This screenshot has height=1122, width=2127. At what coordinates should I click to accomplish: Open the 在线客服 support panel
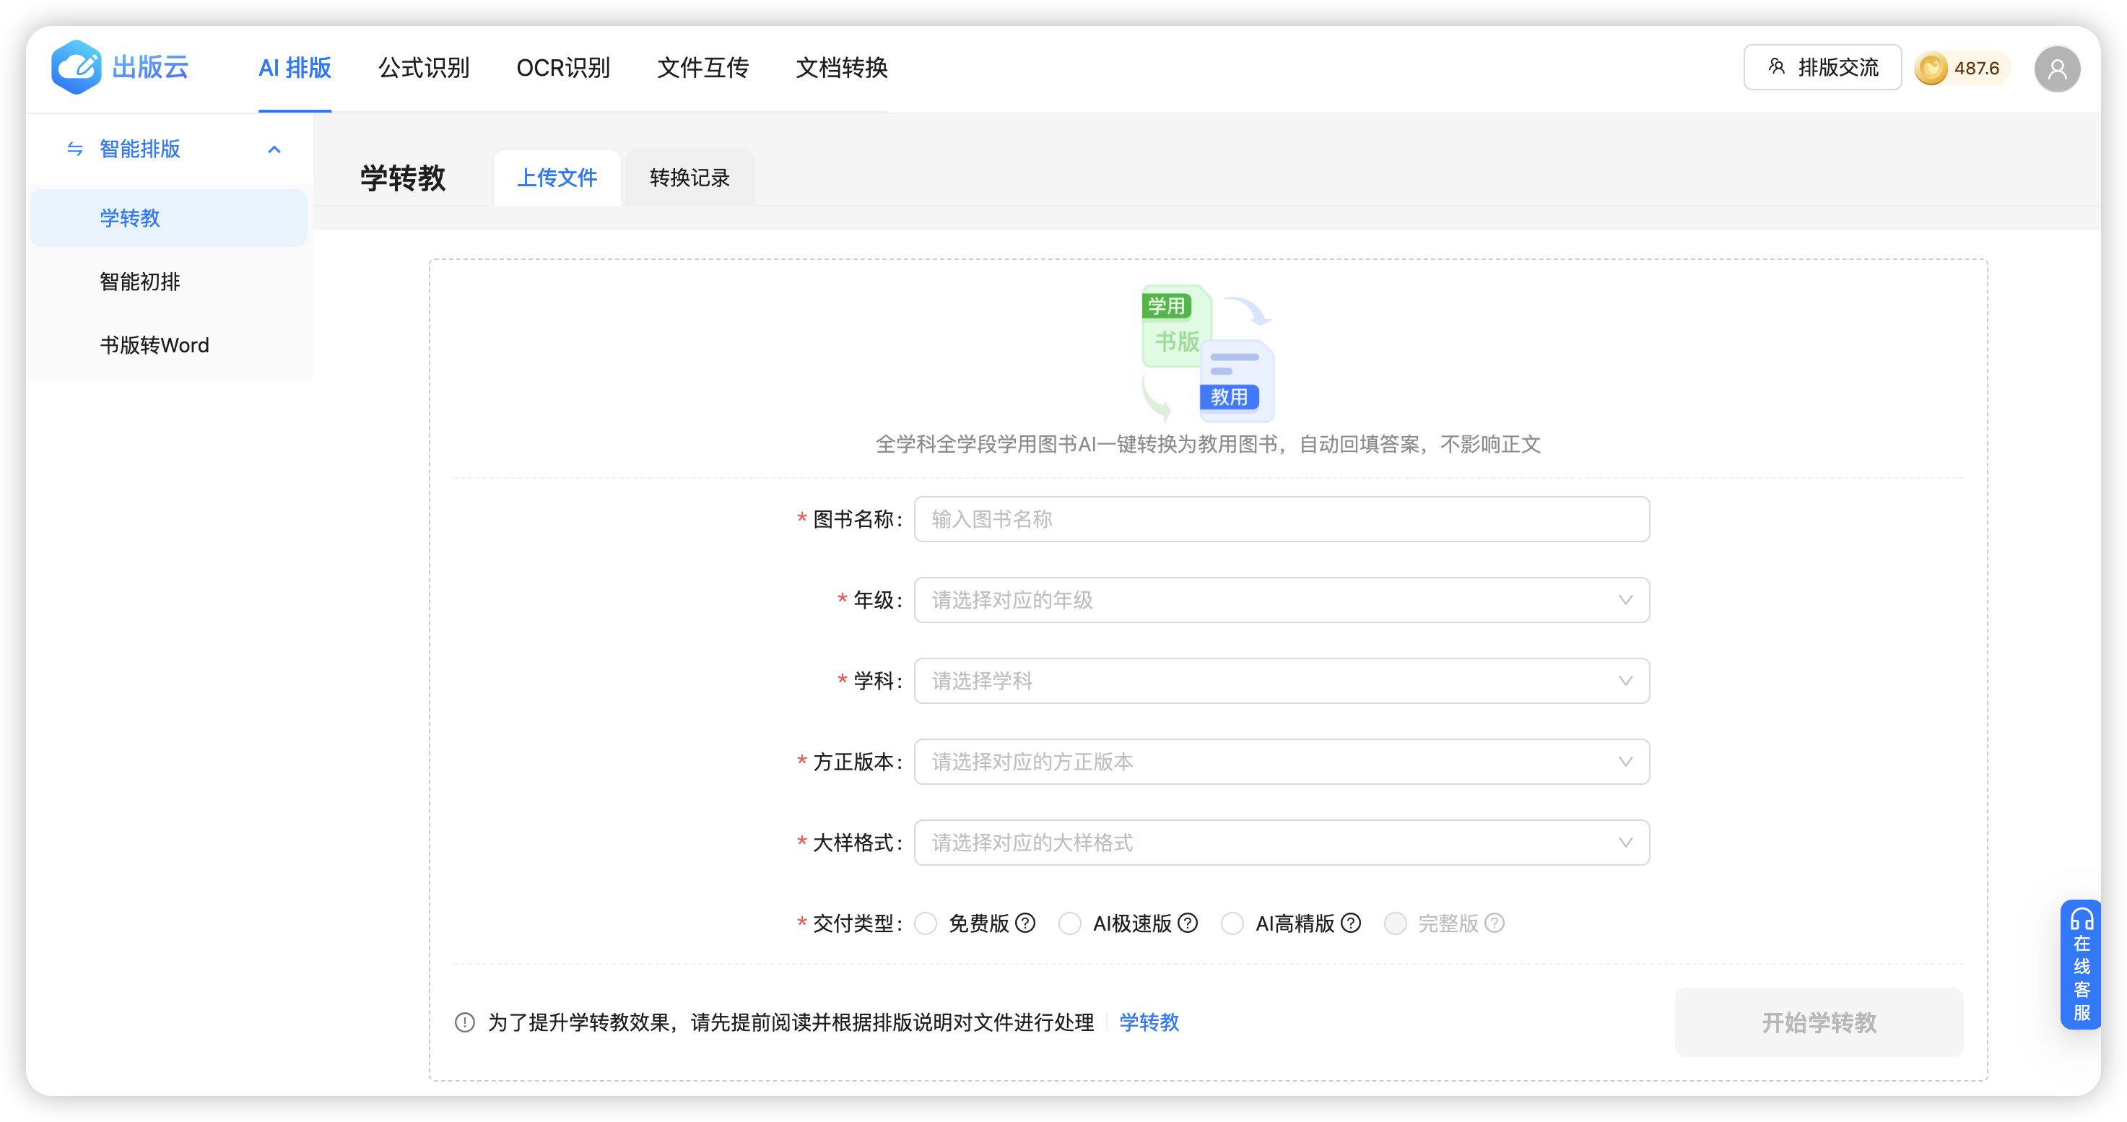click(x=2081, y=965)
